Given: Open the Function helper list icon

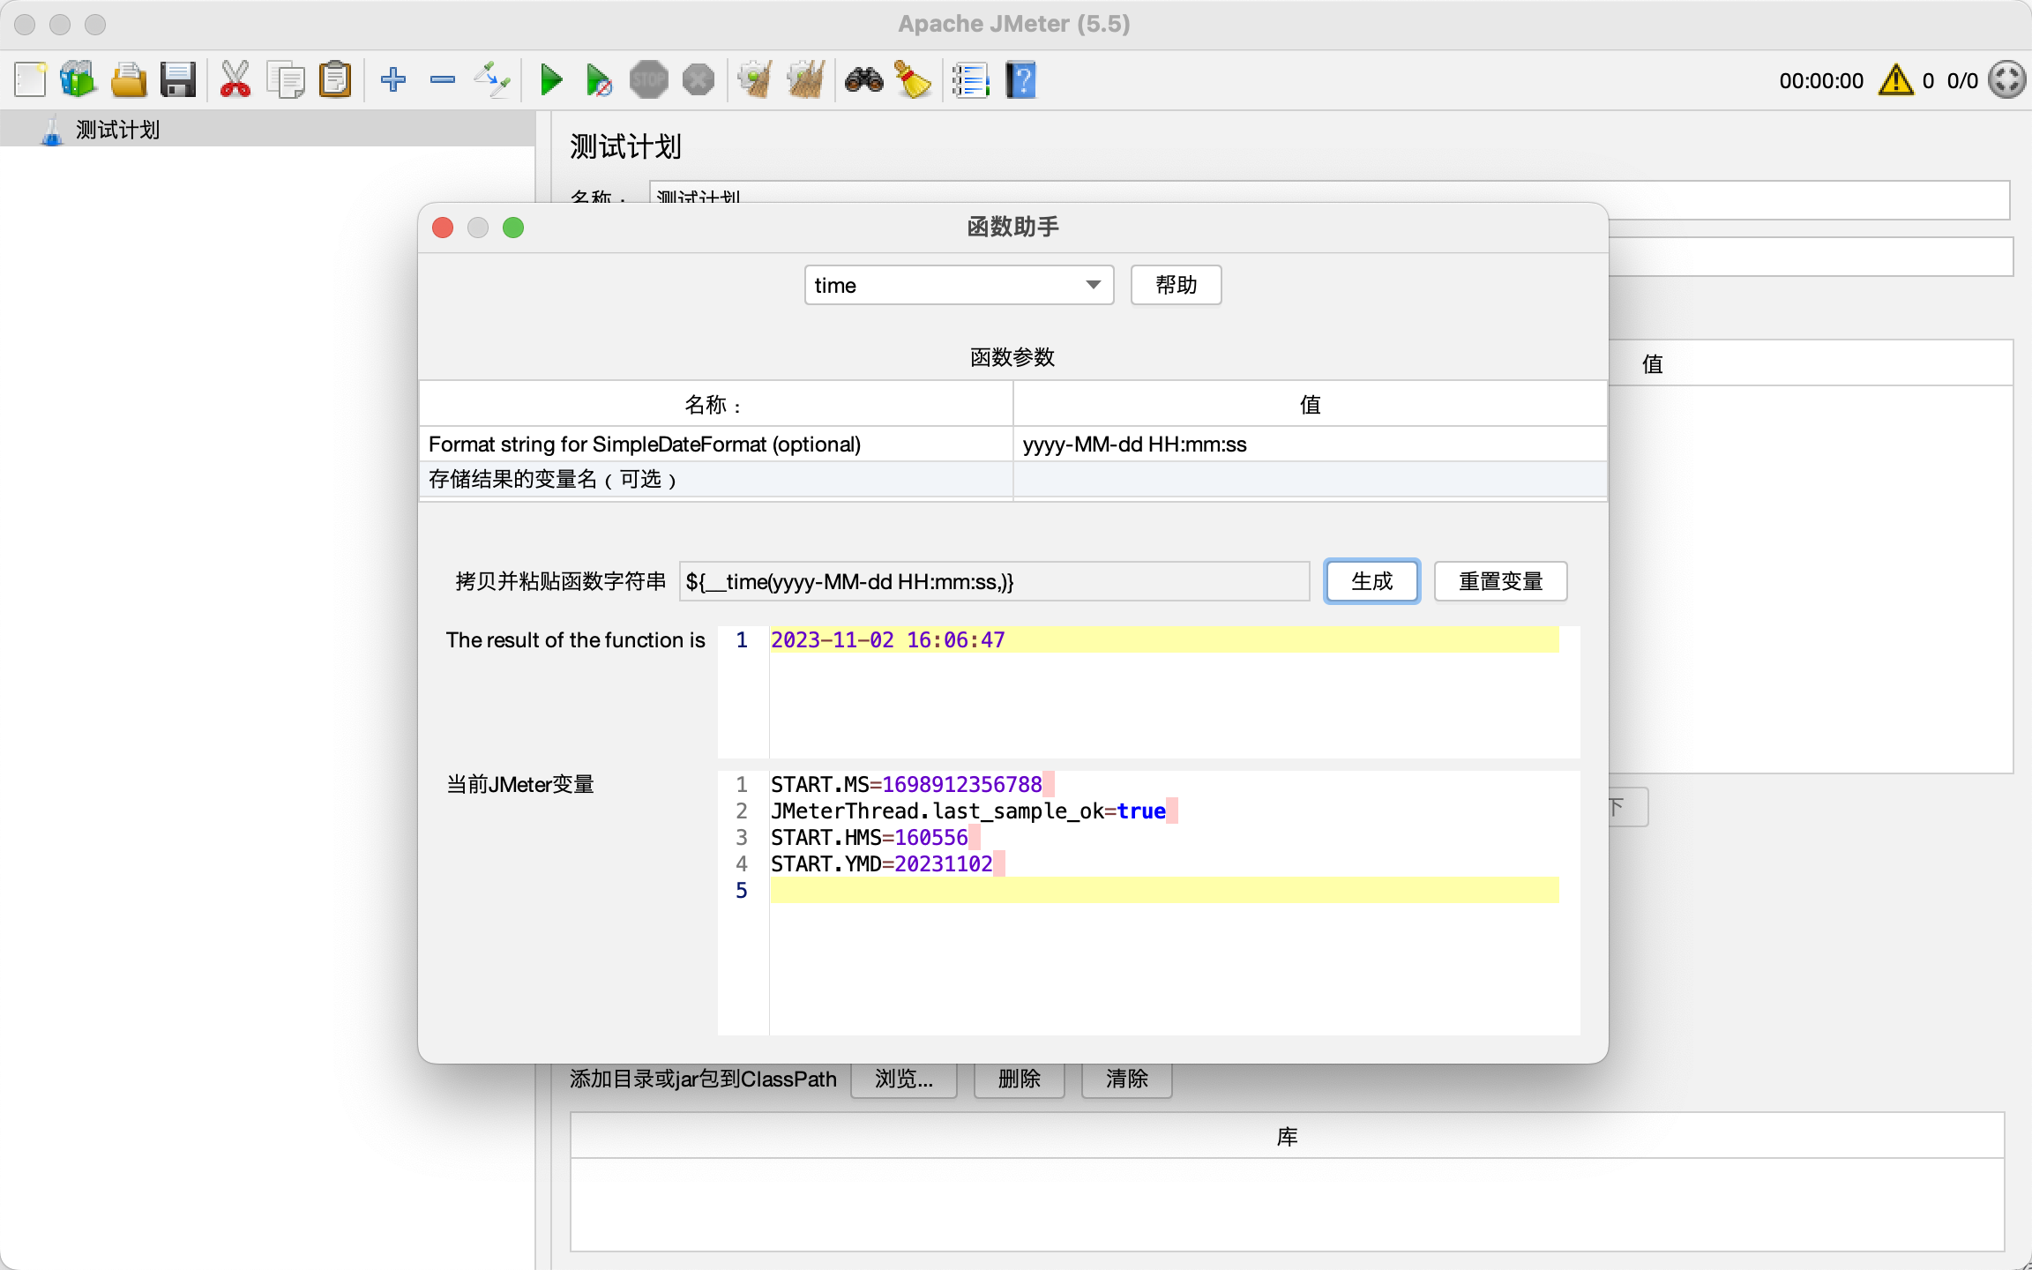Looking at the screenshot, I should point(970,80).
